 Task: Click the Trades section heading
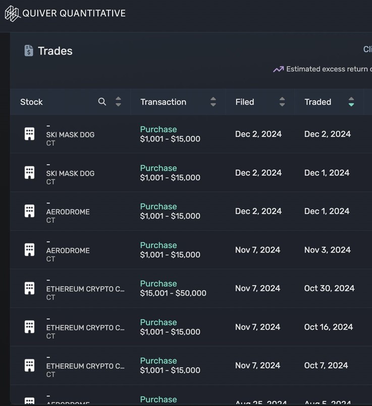[55, 51]
